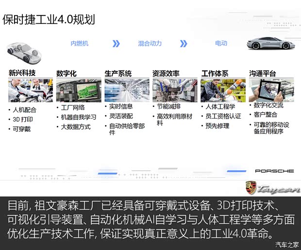Click the 预先修理 bullet item
The height and width of the screenshot is (250, 301).
[x=216, y=126]
